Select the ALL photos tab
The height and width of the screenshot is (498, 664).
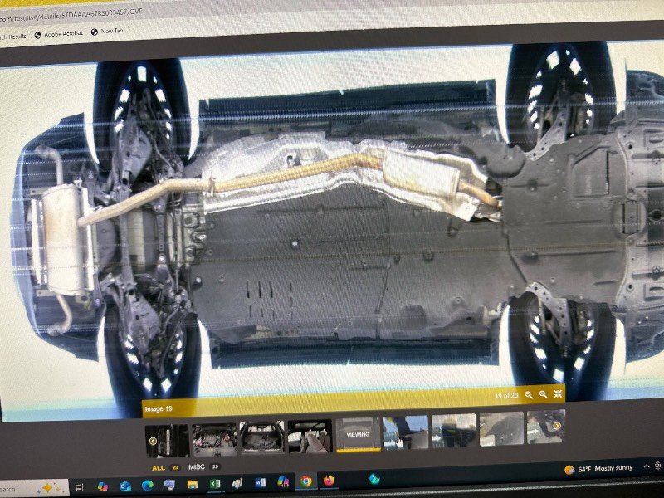click(158, 468)
